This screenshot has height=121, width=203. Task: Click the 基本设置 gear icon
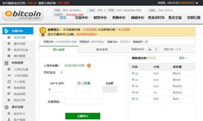[6, 107]
